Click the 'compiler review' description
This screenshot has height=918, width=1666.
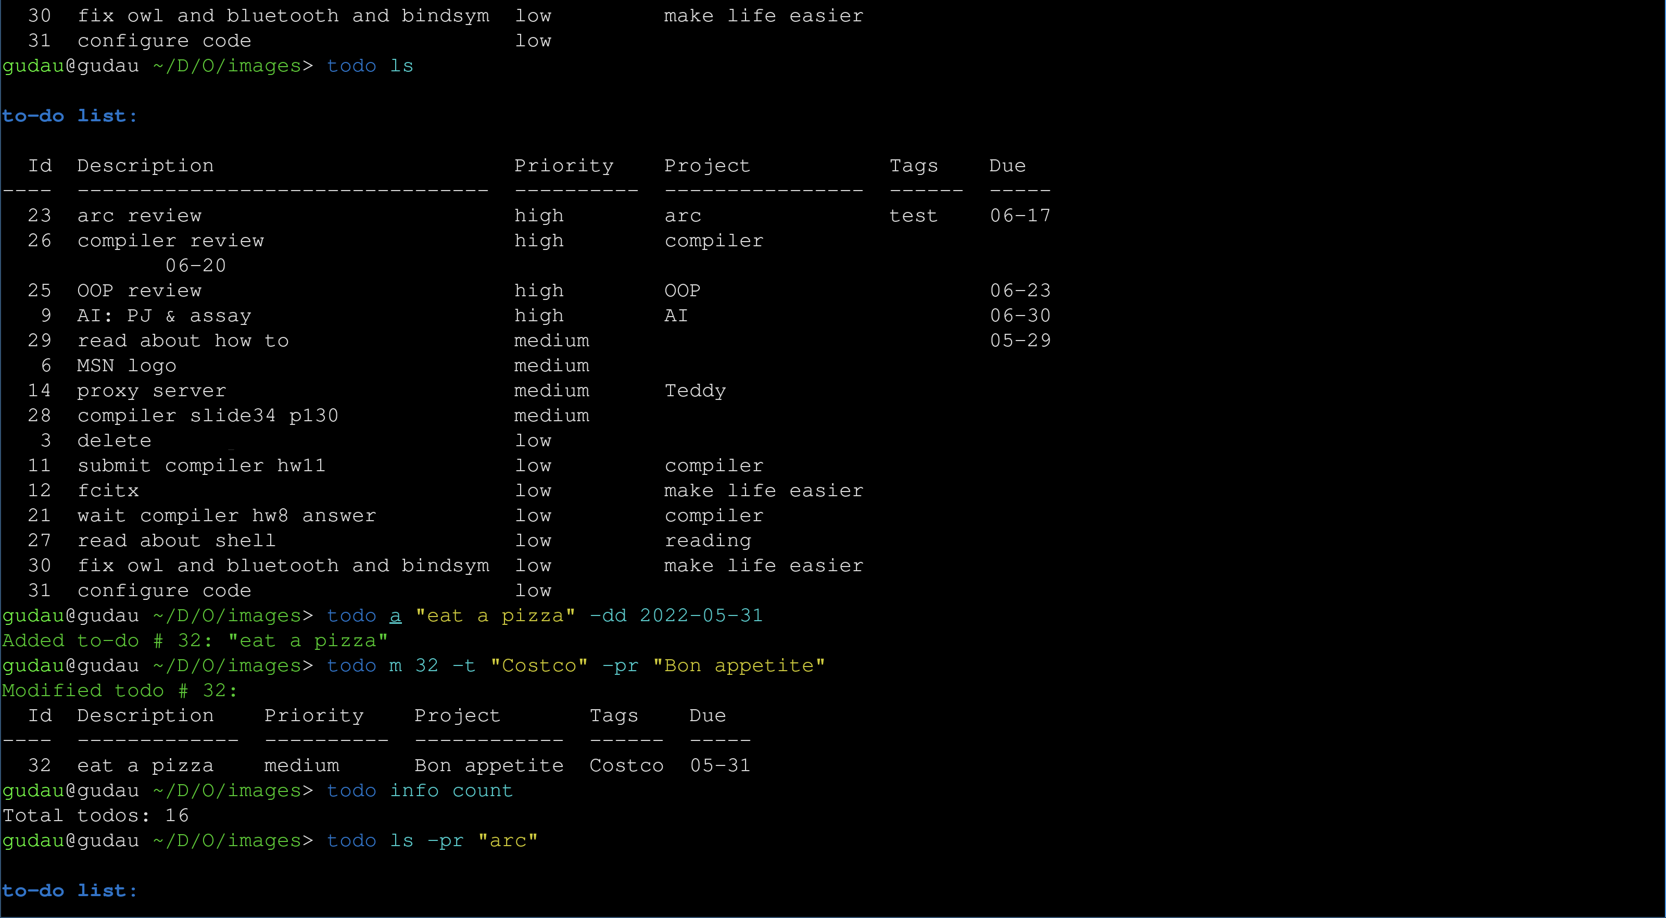(171, 241)
